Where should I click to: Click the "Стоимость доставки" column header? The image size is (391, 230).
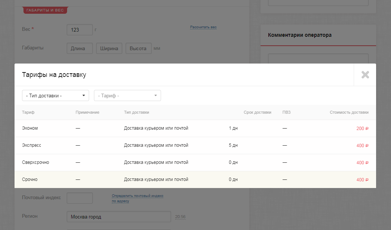tap(349, 112)
